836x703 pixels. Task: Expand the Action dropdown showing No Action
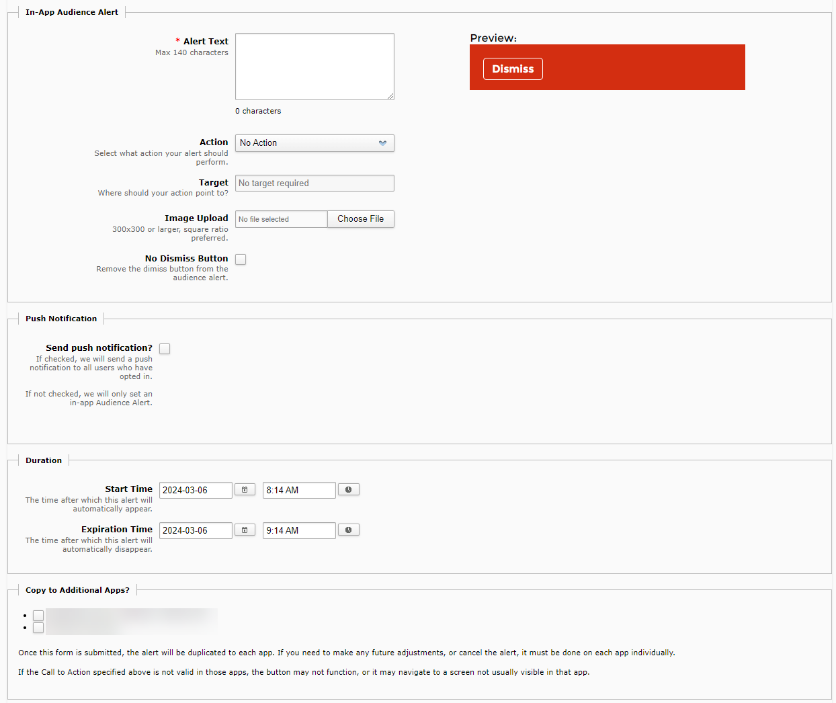coord(315,143)
